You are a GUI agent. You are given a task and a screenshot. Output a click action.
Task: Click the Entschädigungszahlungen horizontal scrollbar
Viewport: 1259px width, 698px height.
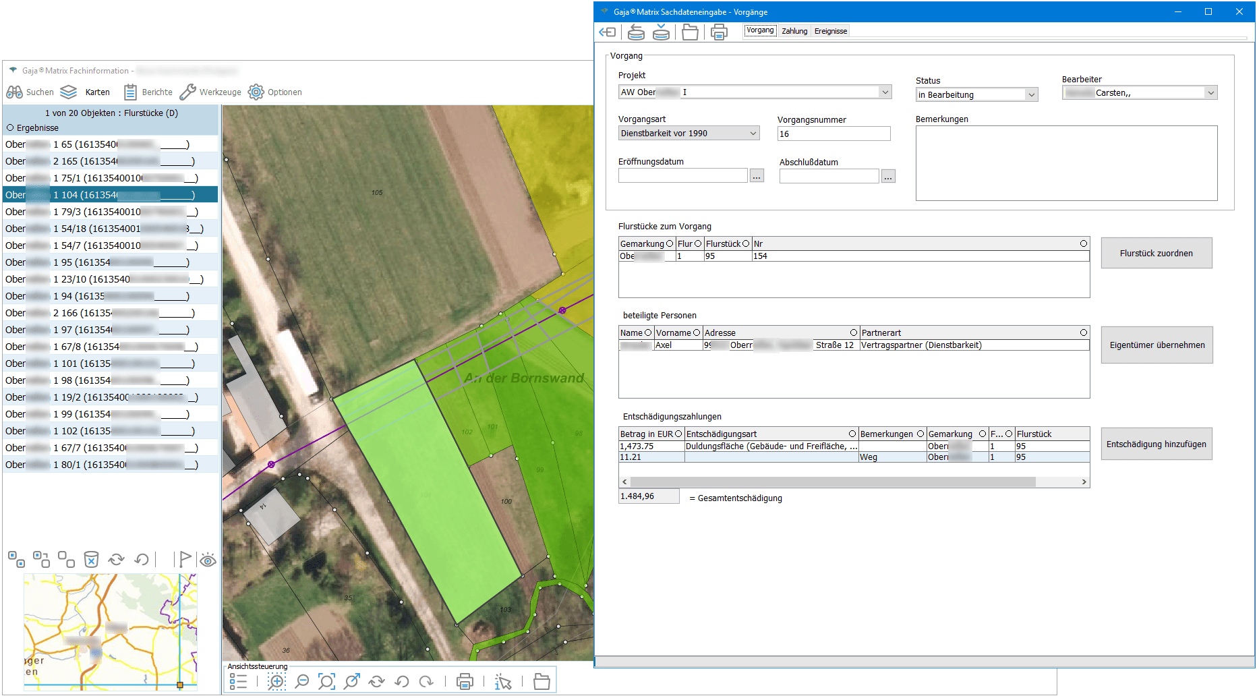[x=832, y=482]
